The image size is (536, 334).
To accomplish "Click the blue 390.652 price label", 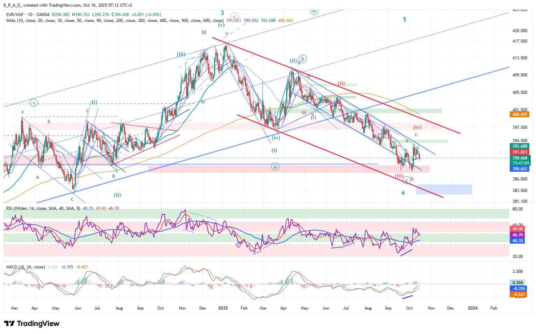I will (x=520, y=169).
